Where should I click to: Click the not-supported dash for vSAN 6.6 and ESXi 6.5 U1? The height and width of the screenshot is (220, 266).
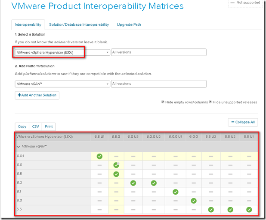coord(99,165)
